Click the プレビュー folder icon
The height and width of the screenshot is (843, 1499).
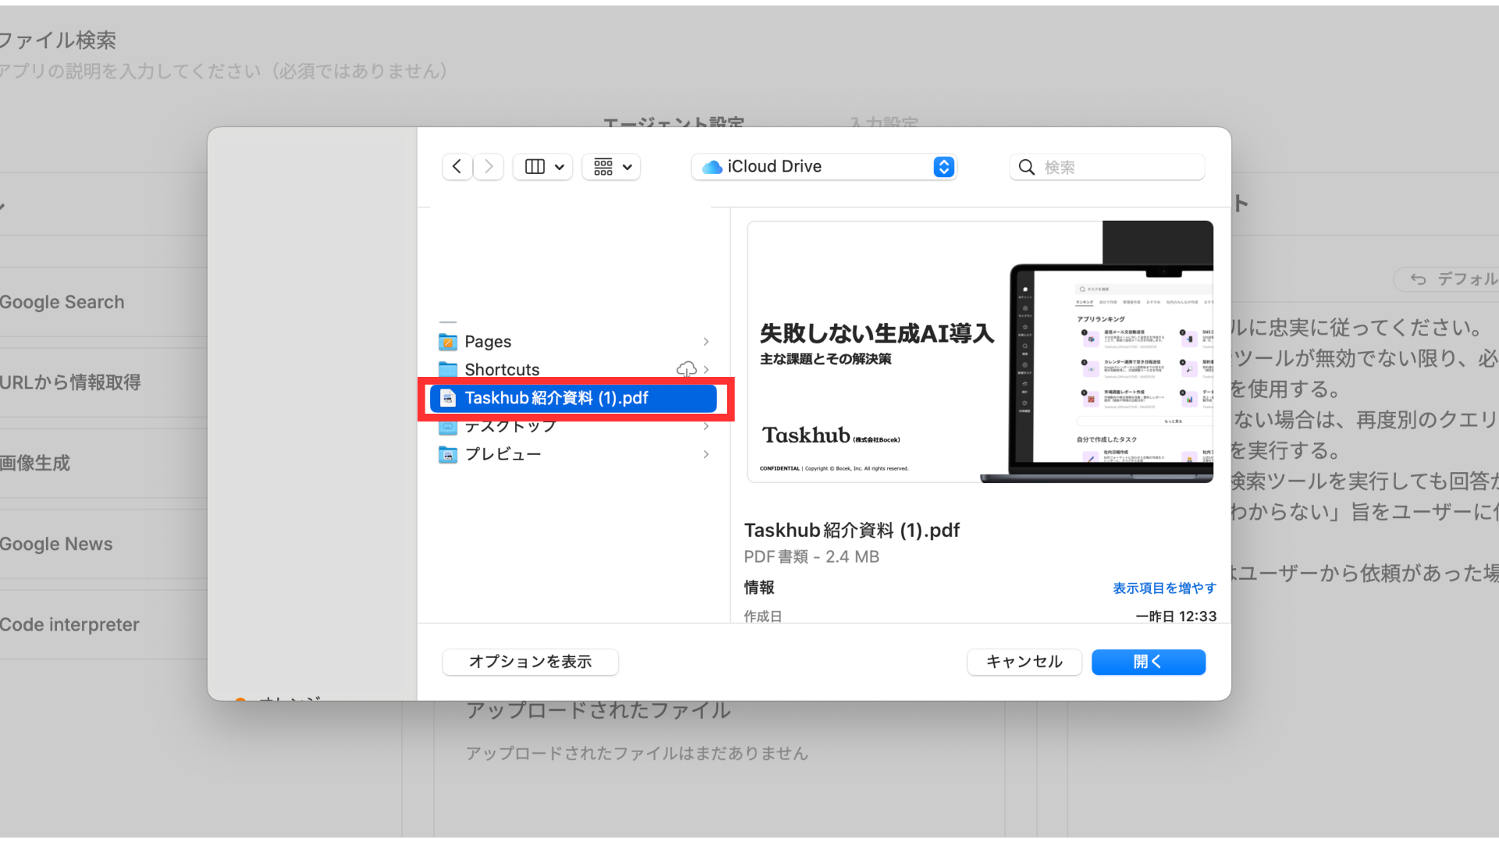pos(448,454)
